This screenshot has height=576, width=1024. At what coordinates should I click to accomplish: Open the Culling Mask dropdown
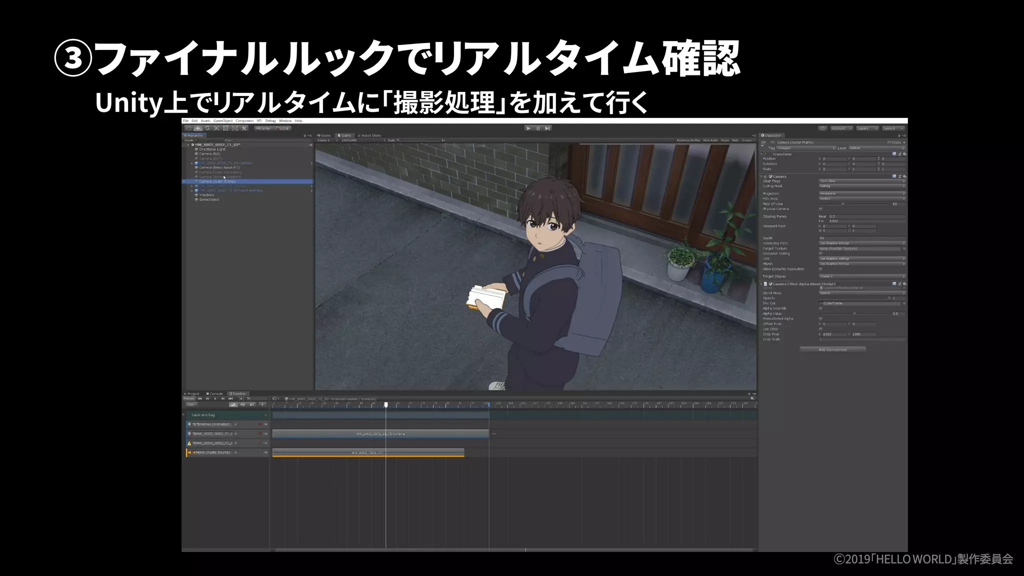(862, 186)
